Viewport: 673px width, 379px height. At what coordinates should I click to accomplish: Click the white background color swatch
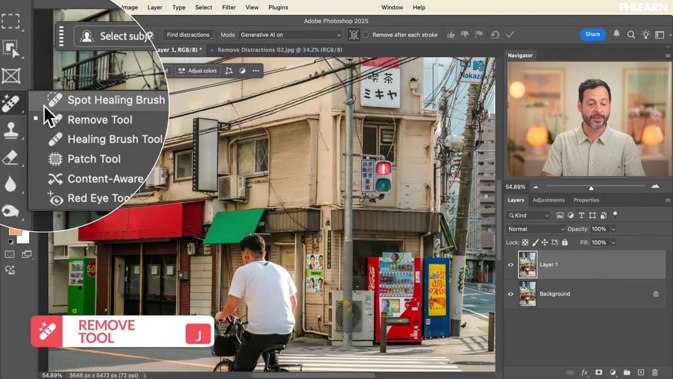coord(23,237)
